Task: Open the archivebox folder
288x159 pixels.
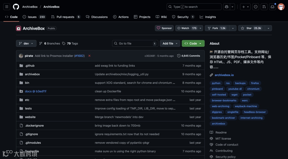Action: click(32, 74)
